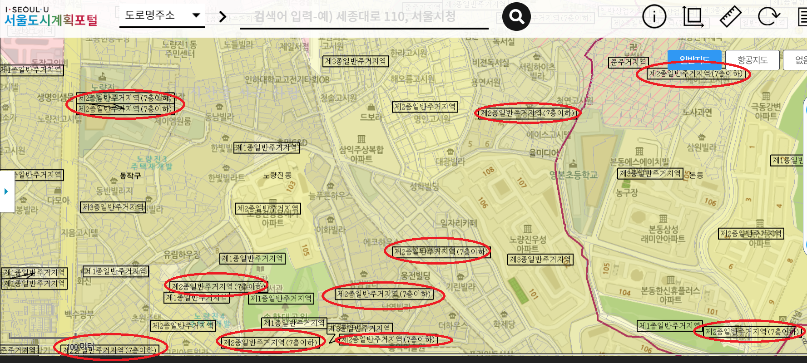Click 본동에스에이치빌 on the map

(x=639, y=162)
